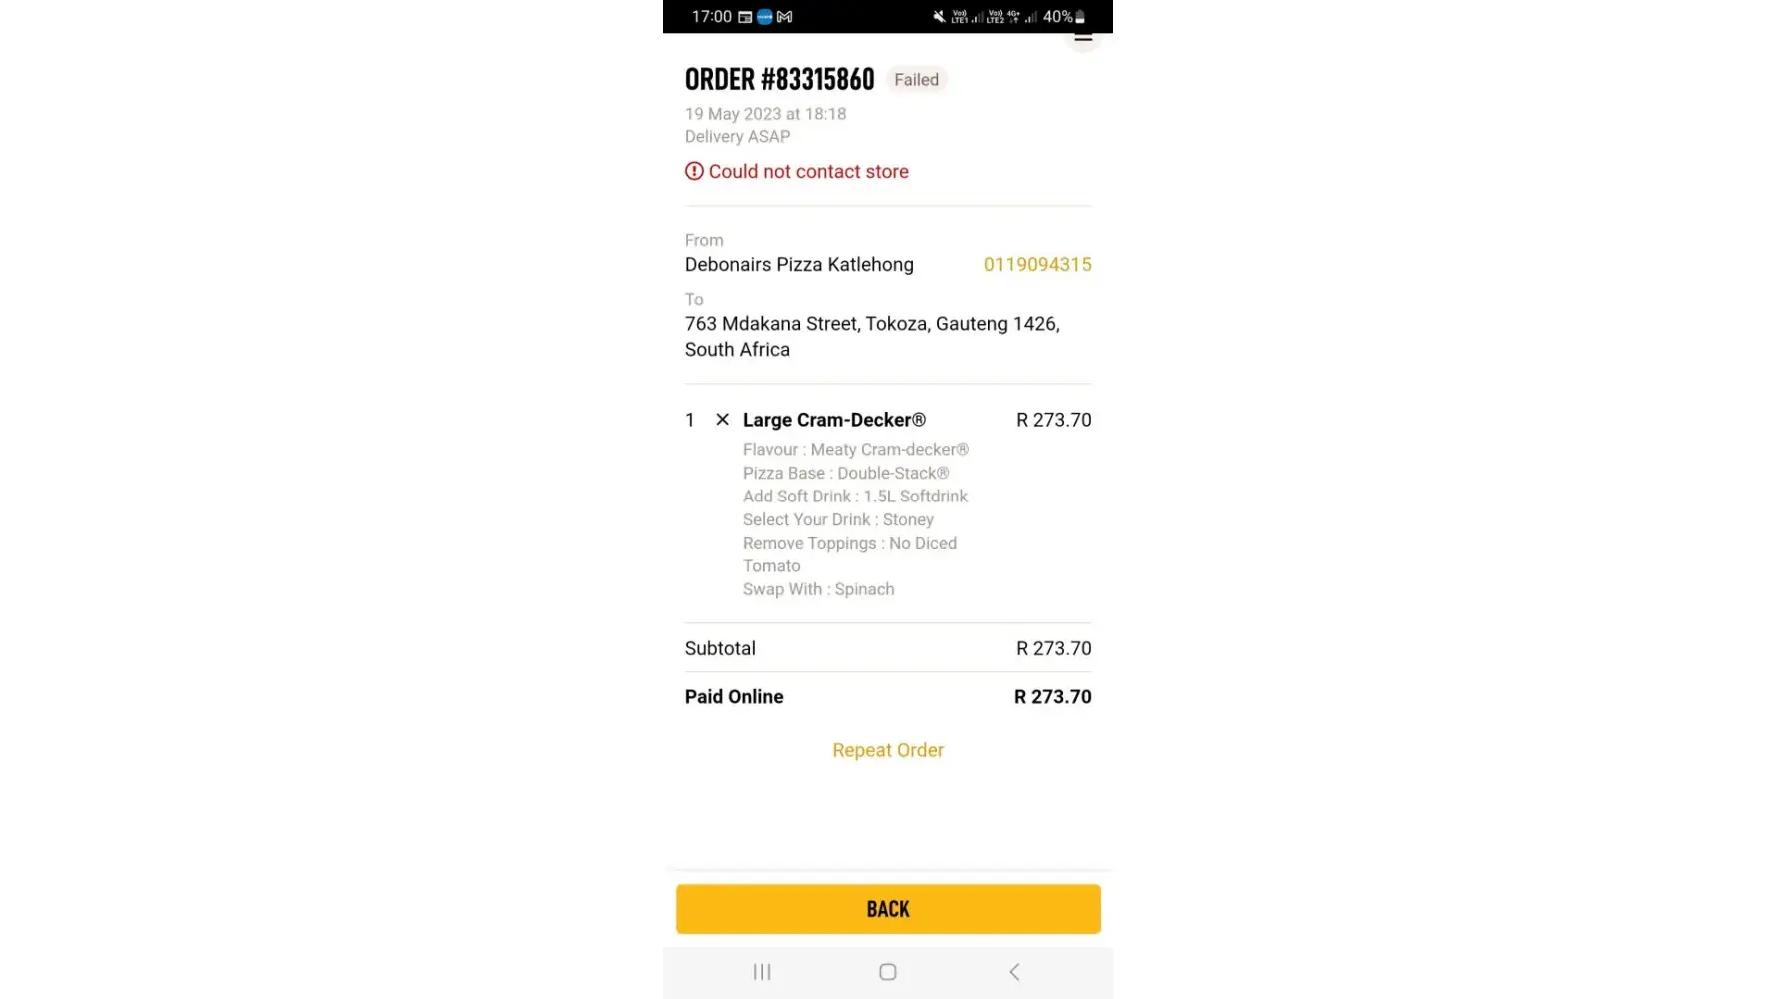This screenshot has width=1776, height=999.
Task: Tap the order number heading
Action: point(779,79)
